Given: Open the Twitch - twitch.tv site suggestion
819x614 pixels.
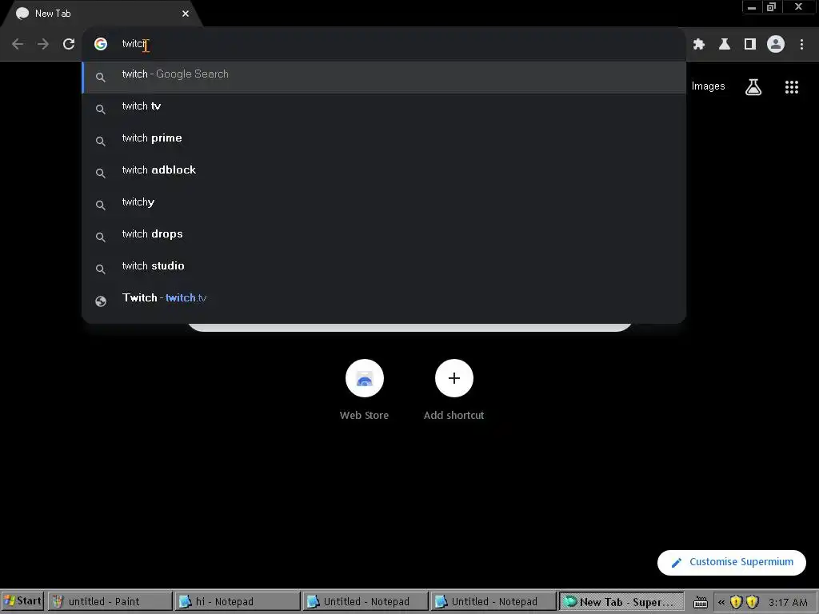Looking at the screenshot, I should click(x=384, y=301).
